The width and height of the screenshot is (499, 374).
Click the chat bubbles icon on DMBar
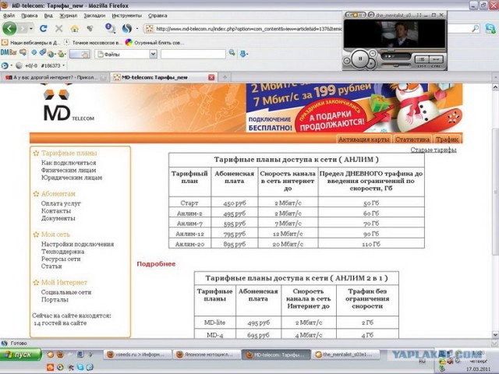tap(23, 52)
